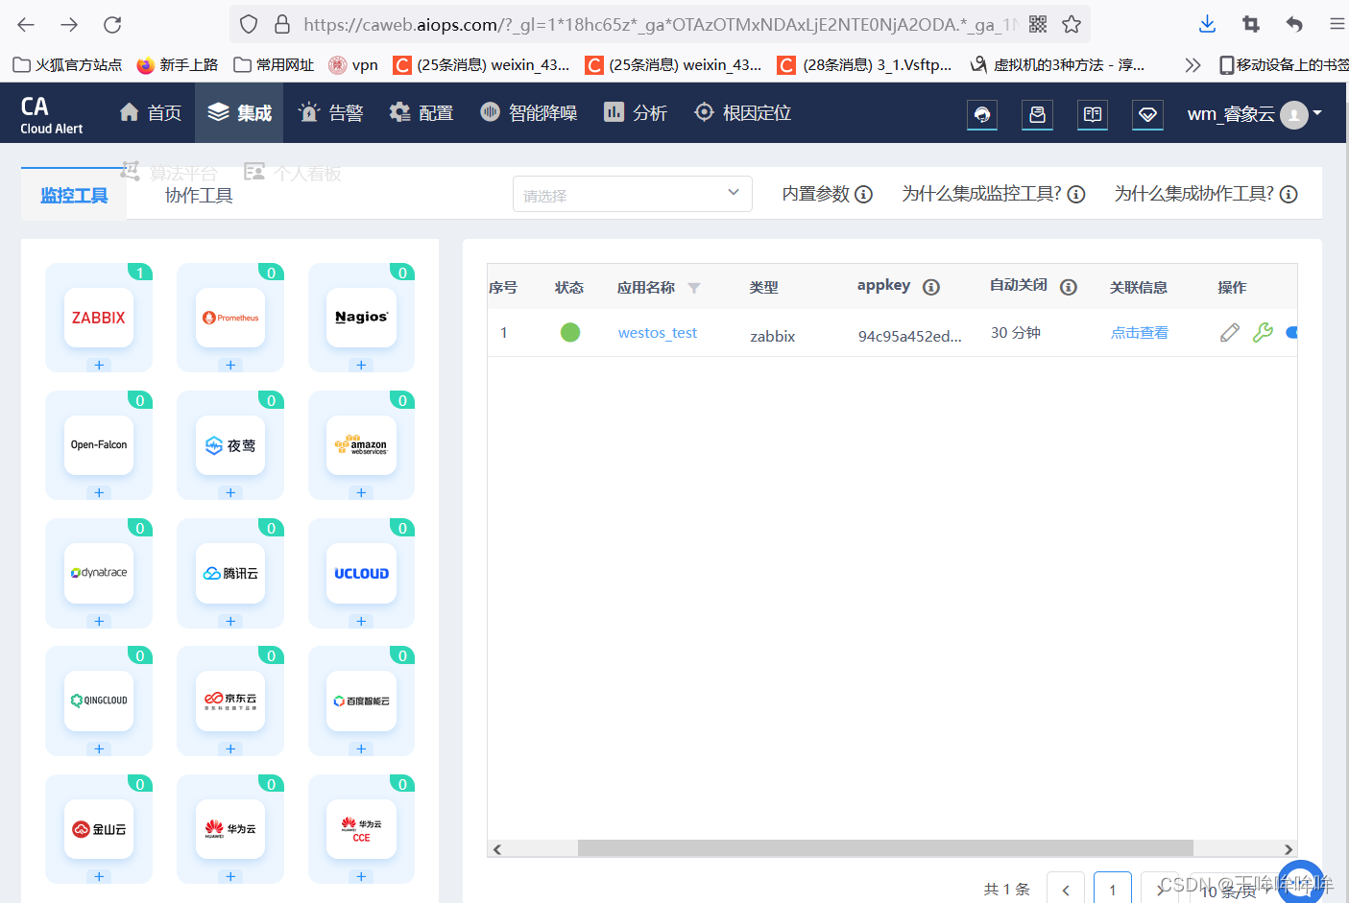The image size is (1349, 903).
Task: Go to previous page in pagination
Action: (x=1066, y=890)
